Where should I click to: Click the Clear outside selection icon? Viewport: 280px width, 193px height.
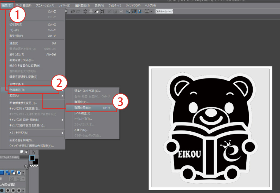(91, 12)
